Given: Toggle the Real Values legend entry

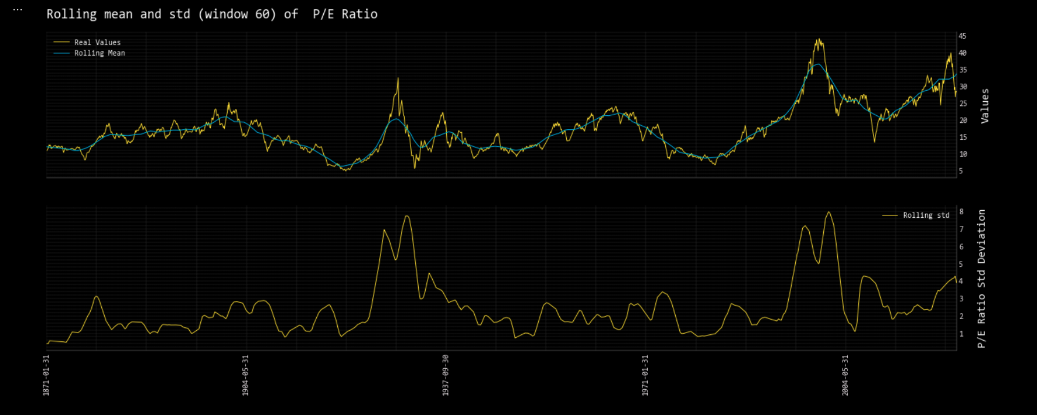Looking at the screenshot, I should 87,42.
